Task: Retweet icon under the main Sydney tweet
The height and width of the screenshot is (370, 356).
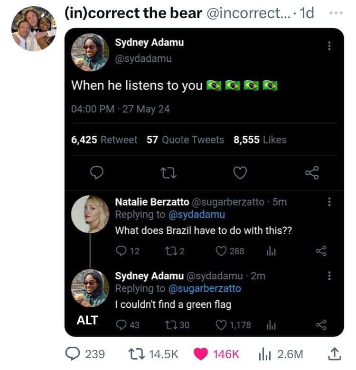Action: [x=168, y=173]
